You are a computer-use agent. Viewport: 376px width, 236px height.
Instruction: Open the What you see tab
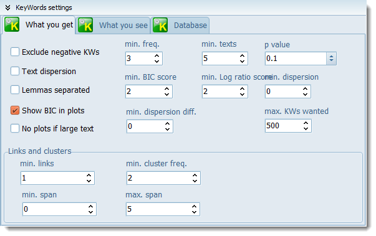(113, 26)
